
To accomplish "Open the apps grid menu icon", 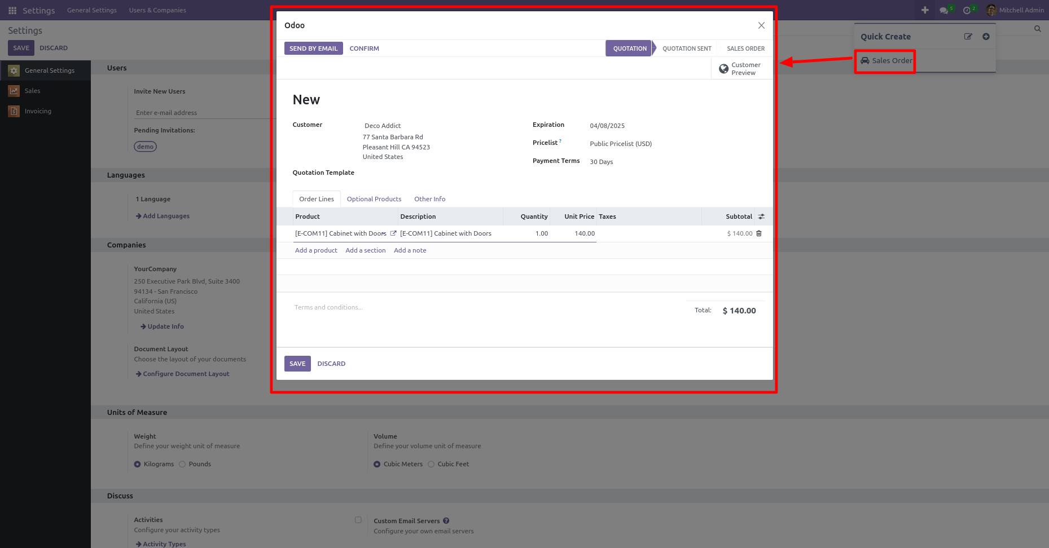I will point(12,10).
